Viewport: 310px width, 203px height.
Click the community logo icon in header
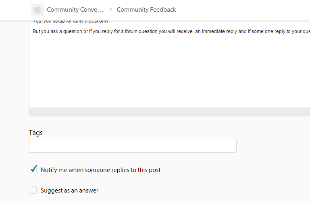coord(37,10)
